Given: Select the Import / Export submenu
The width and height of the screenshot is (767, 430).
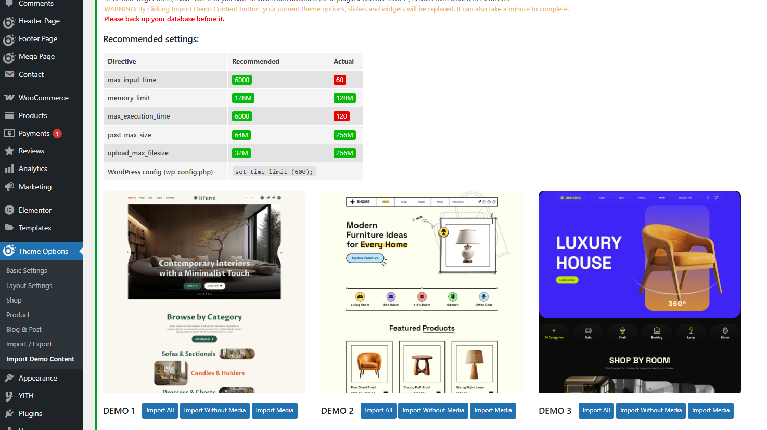Looking at the screenshot, I should click(x=29, y=344).
